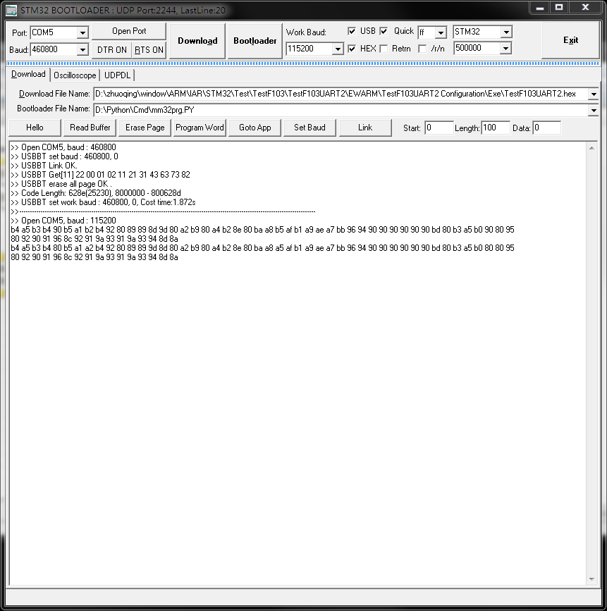The width and height of the screenshot is (607, 611).
Task: Enable the Retrn checkbox
Action: coord(384,49)
